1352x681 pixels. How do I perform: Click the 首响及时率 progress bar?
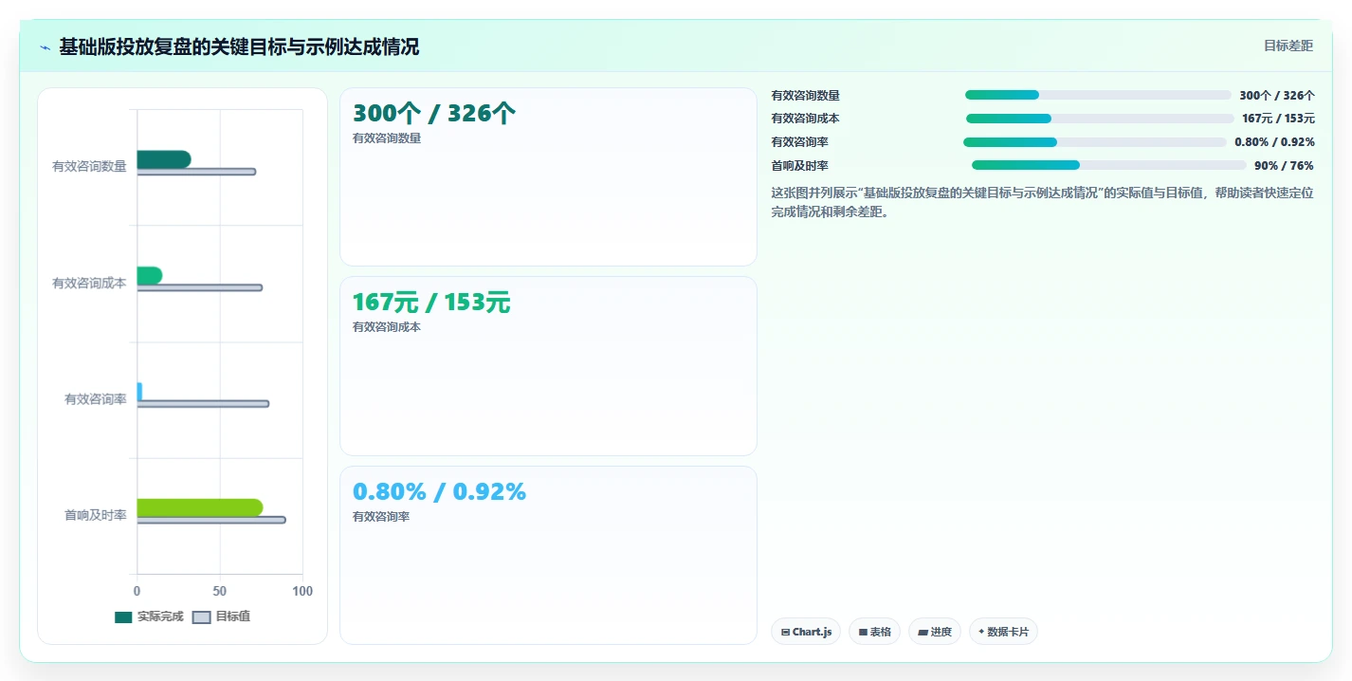pyautogui.click(x=1109, y=165)
